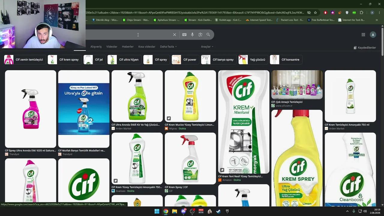Open the third-party cookies eye icon
The width and height of the screenshot is (384, 216).
[309, 13]
